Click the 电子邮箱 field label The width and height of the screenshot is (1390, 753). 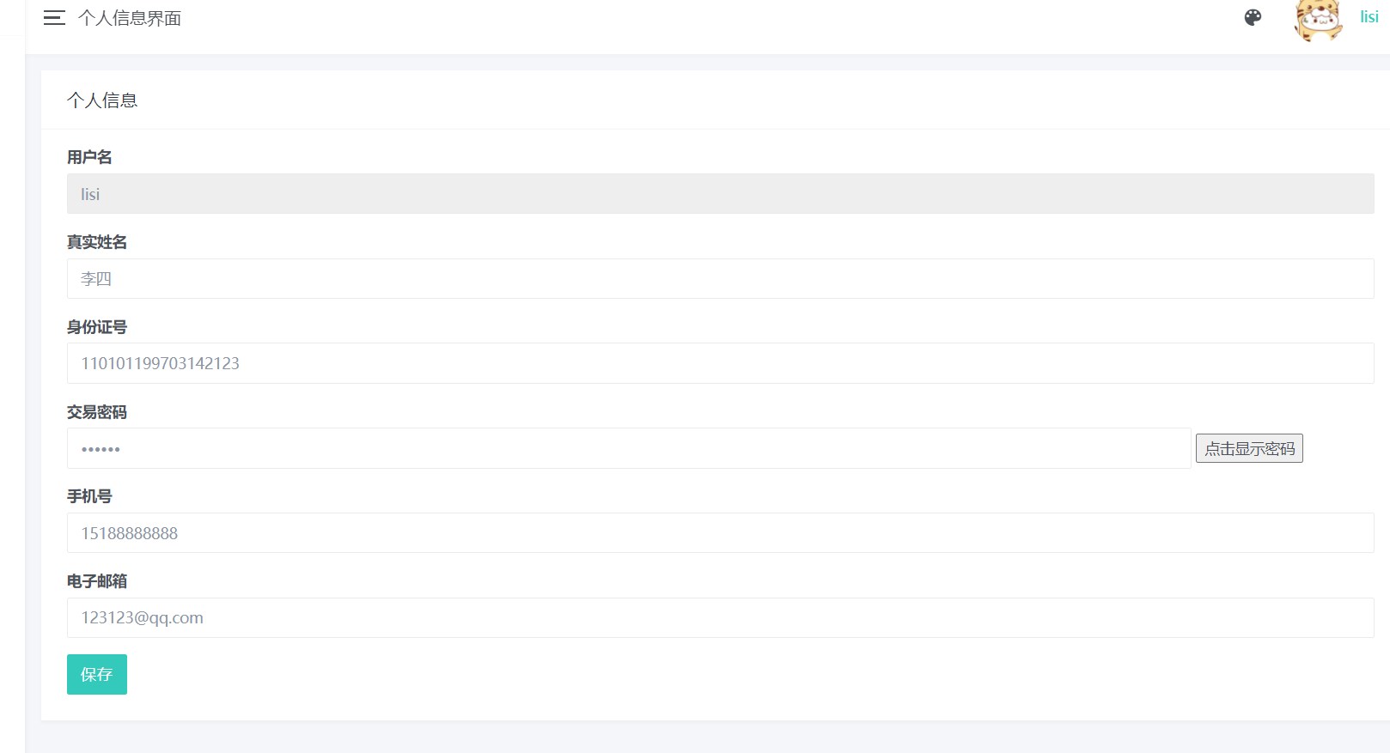coord(97,581)
